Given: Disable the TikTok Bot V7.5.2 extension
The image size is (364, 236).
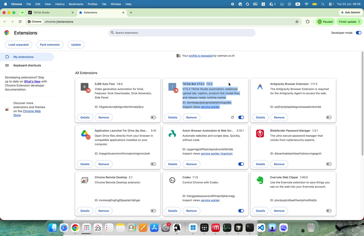Looking at the screenshot, I should (x=241, y=117).
